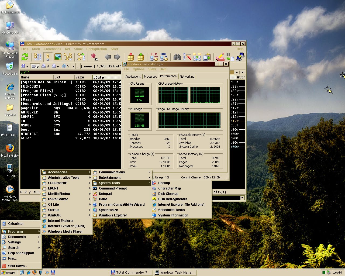This screenshot has width=345, height=276.
Task: Expand the Settings submenu in Start menu
Action: 21,242
